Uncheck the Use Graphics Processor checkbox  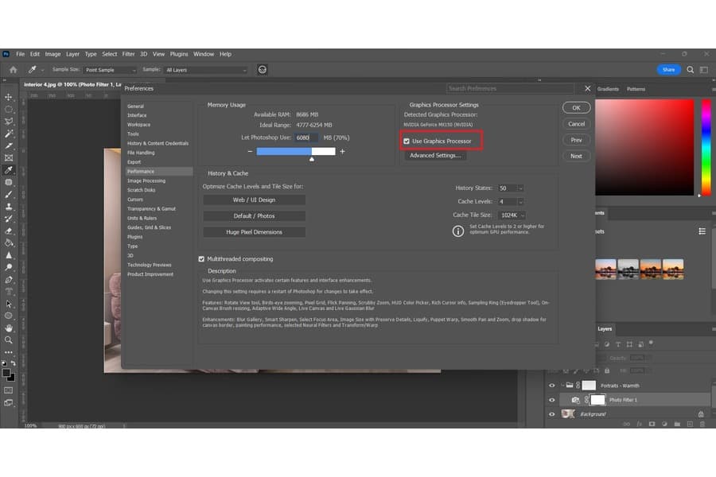point(407,142)
